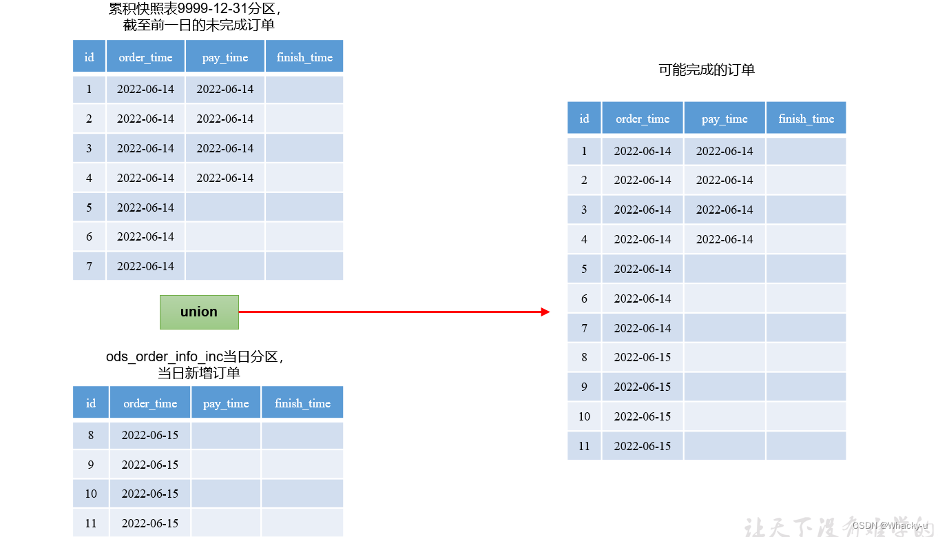Select id 1 cell in 可能完成的订单 table

(584, 151)
